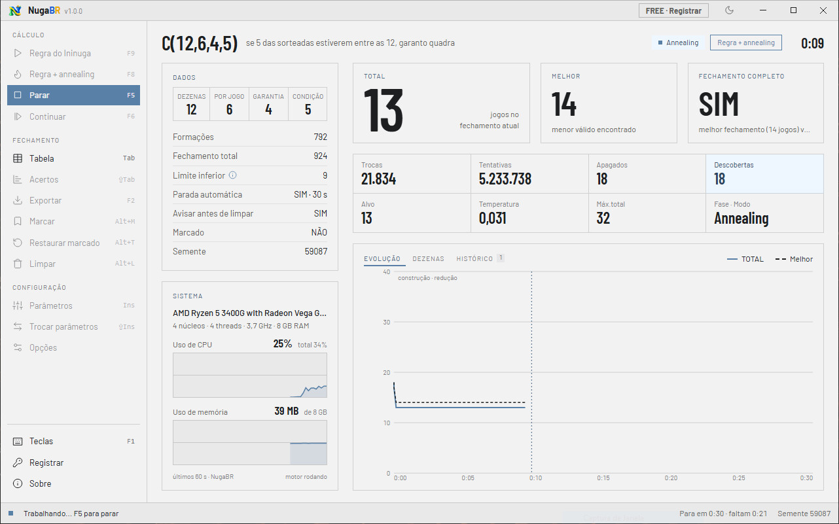Click the Descobertas stat card

[764, 173]
